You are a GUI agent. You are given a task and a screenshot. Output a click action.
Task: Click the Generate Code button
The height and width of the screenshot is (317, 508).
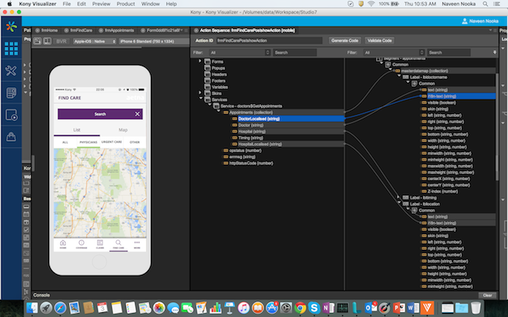(345, 41)
